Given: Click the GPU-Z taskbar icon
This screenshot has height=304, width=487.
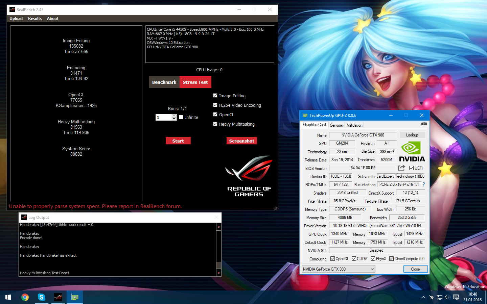Looking at the screenshot, I should 75,297.
